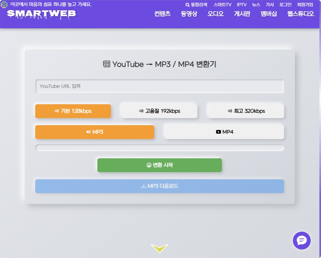
Task: Open the 멤버십 menu
Action: tap(269, 14)
